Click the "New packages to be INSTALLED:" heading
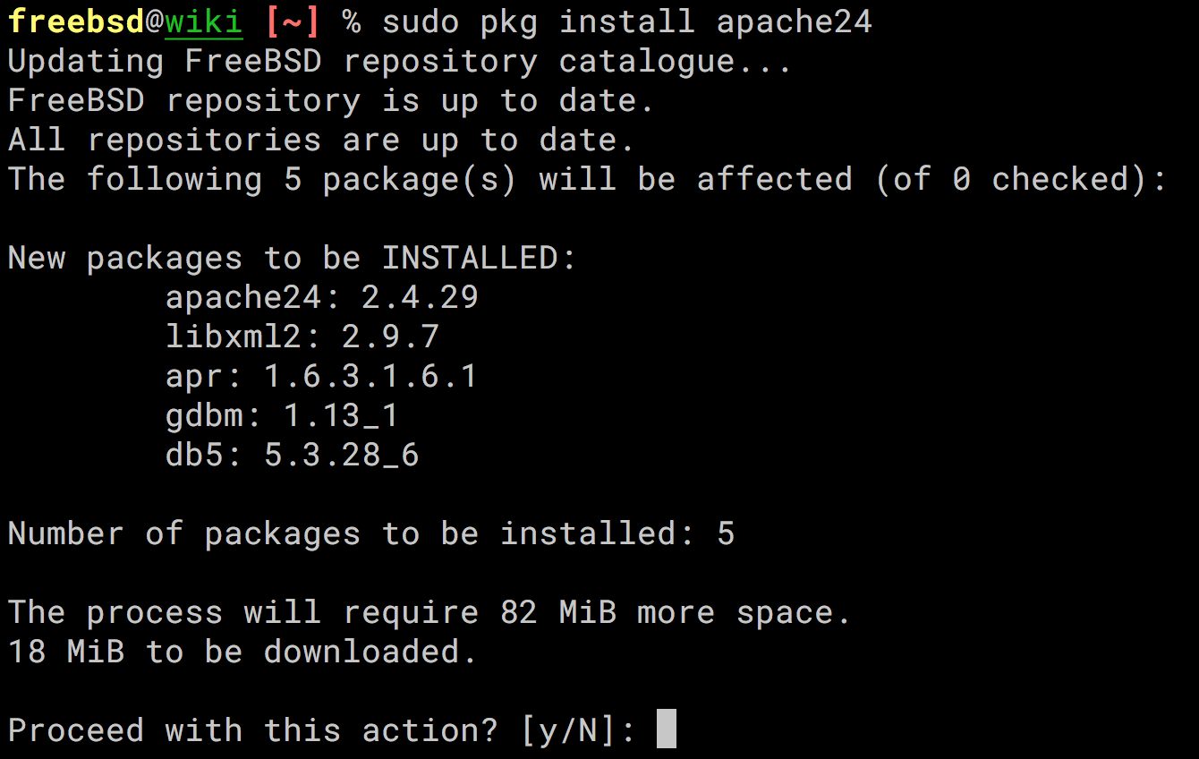Screen dimensions: 1199x759 click(292, 259)
